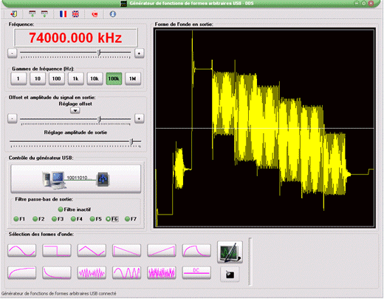This screenshot has height=299, width=384.
Task: Click the USB generator connection button
Action: pyautogui.click(x=76, y=178)
